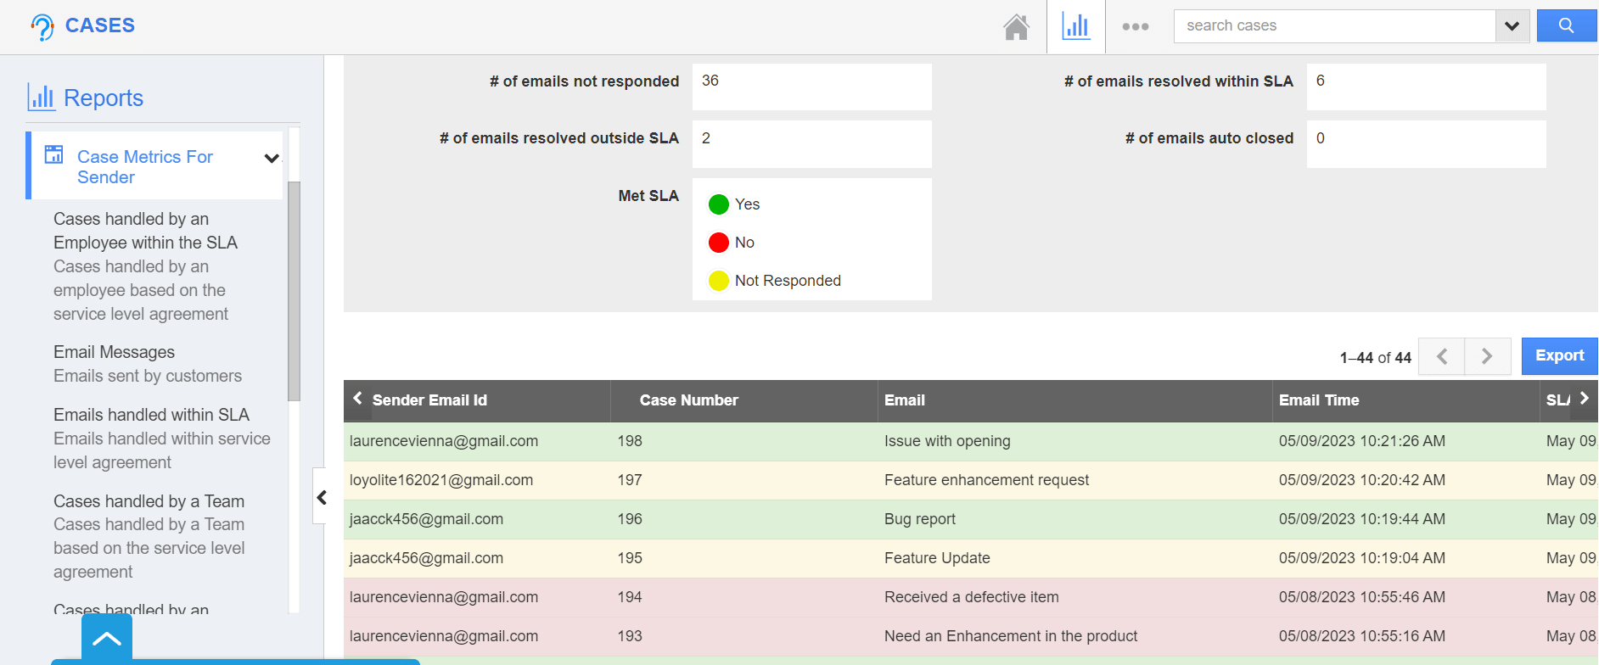Expand Case Metrics For Sender chevron
The image size is (1599, 665).
(x=272, y=159)
